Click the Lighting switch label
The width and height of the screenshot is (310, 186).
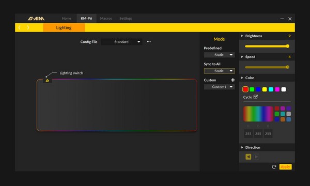tap(71, 73)
